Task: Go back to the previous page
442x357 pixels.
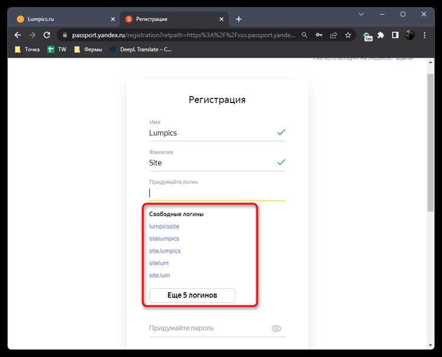Action: [x=18, y=35]
